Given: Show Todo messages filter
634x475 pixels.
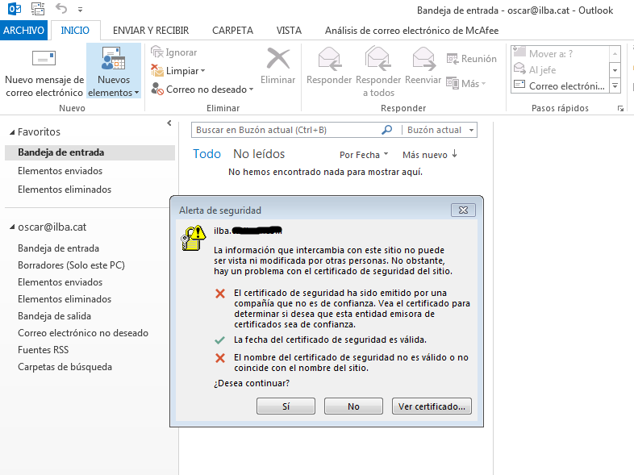Looking at the screenshot, I should pyautogui.click(x=206, y=154).
